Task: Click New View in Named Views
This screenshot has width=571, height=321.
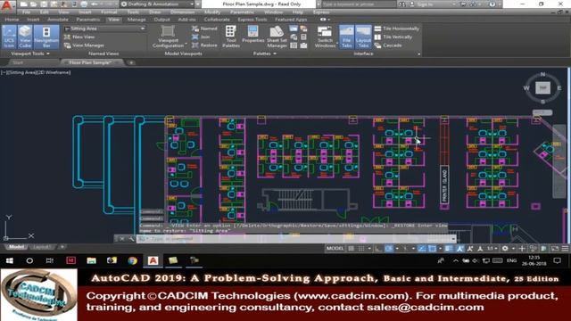Action: click(79, 37)
